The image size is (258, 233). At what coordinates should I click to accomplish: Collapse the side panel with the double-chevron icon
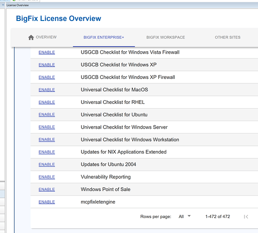click(x=3, y=5)
